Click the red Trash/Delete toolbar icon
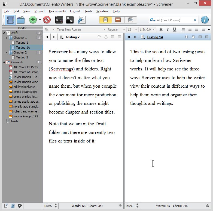Screen dimensions: 213x211 [47, 20]
